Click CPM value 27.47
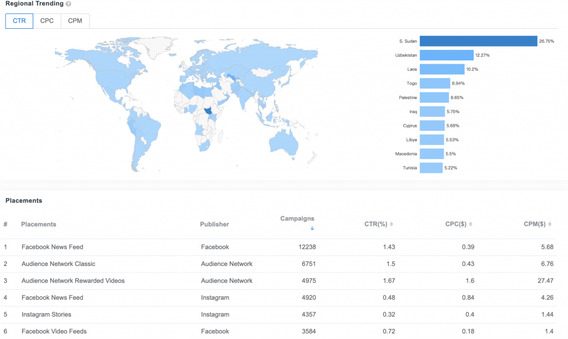The width and height of the screenshot is (568, 339). 546,281
